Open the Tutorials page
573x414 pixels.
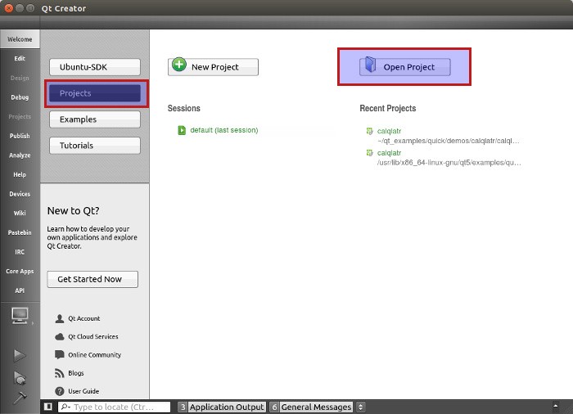pyautogui.click(x=95, y=146)
